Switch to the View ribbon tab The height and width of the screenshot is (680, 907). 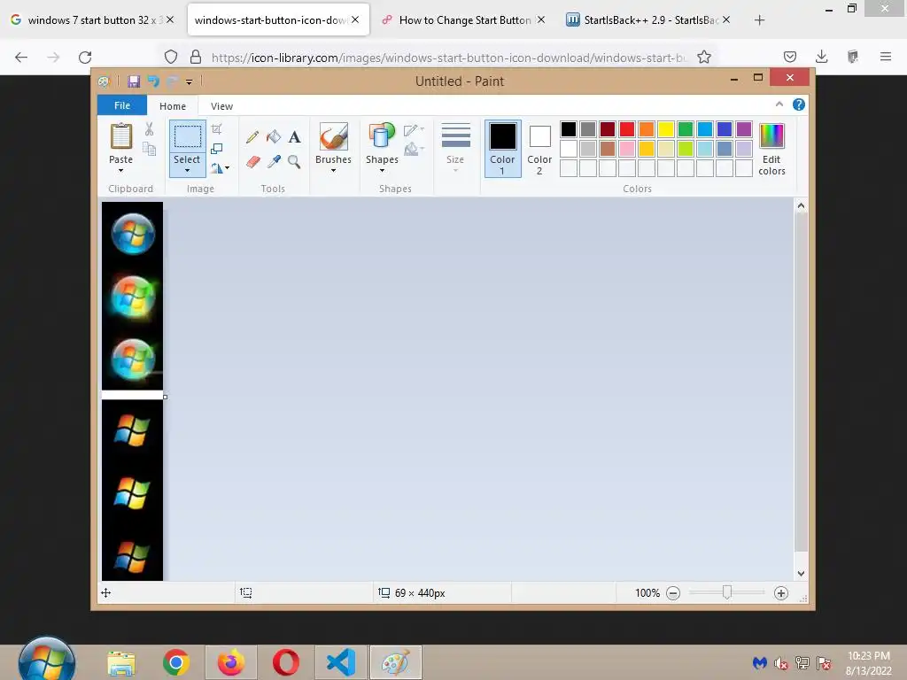[x=221, y=106]
